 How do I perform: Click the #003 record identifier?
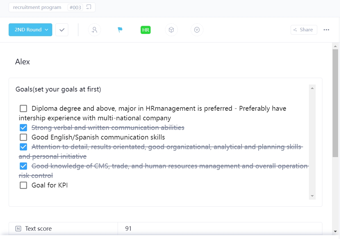[75, 7]
